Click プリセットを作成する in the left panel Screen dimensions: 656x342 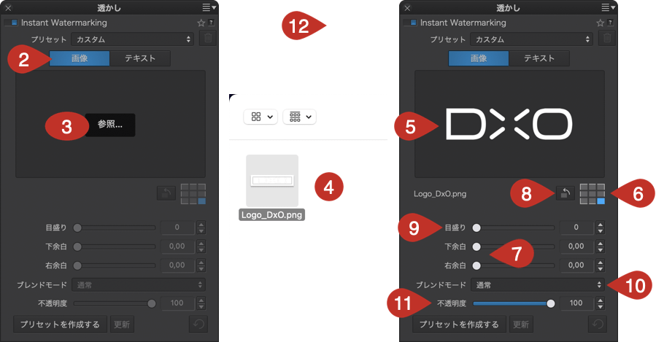coord(61,324)
